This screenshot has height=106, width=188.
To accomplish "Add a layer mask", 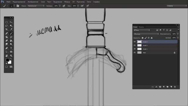I will [x=160, y=87].
